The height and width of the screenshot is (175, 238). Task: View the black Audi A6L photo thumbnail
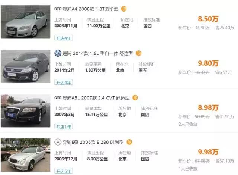25,110
